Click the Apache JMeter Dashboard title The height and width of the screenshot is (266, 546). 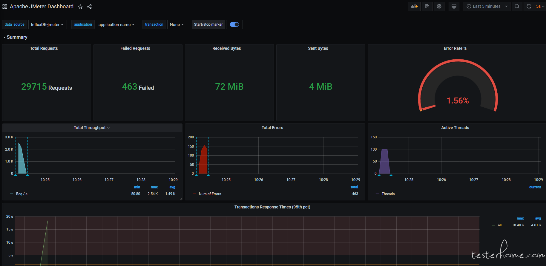point(42,7)
